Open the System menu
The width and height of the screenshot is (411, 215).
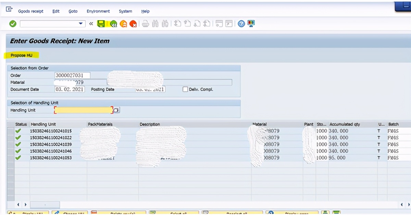pyautogui.click(x=125, y=11)
